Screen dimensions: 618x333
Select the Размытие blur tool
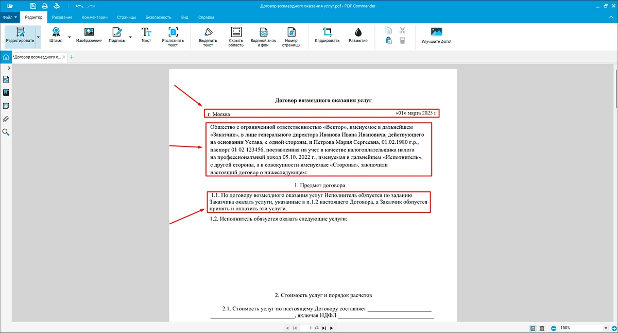[358, 36]
